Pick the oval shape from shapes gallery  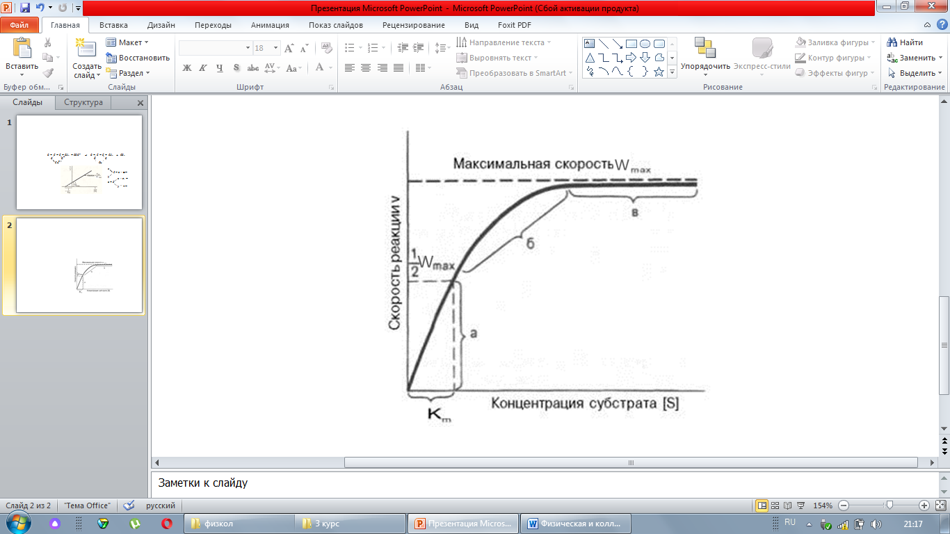click(645, 43)
